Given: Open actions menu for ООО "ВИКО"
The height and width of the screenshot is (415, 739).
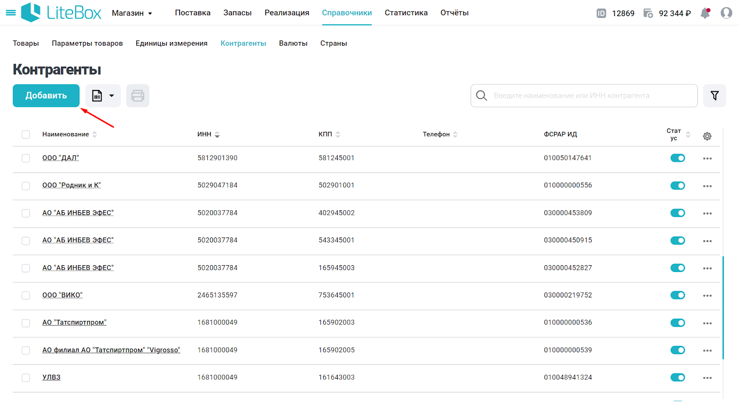Looking at the screenshot, I should pos(707,296).
